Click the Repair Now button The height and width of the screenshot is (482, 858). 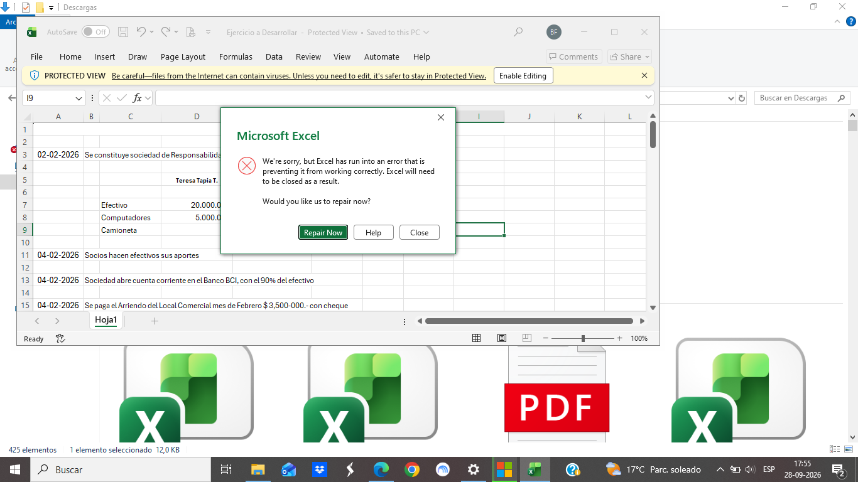click(323, 232)
